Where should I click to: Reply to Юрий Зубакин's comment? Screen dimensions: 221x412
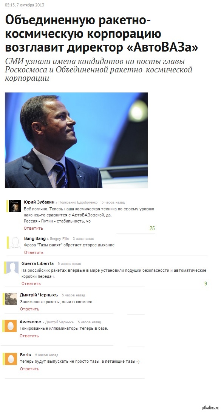tap(33, 228)
